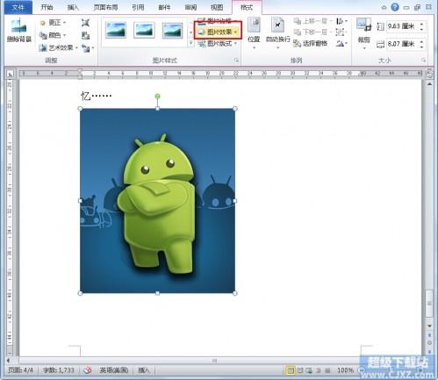Switch to Outline view

coord(319,370)
